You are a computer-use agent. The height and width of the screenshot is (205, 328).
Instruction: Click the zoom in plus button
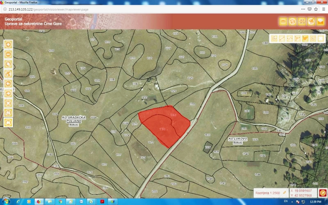click(x=8, y=44)
